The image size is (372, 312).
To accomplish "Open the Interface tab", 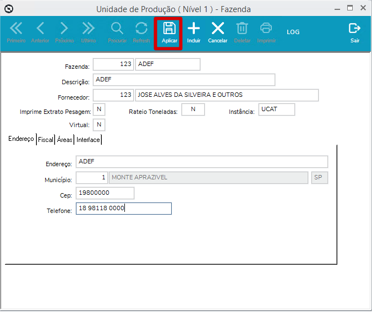I will coord(88,140).
